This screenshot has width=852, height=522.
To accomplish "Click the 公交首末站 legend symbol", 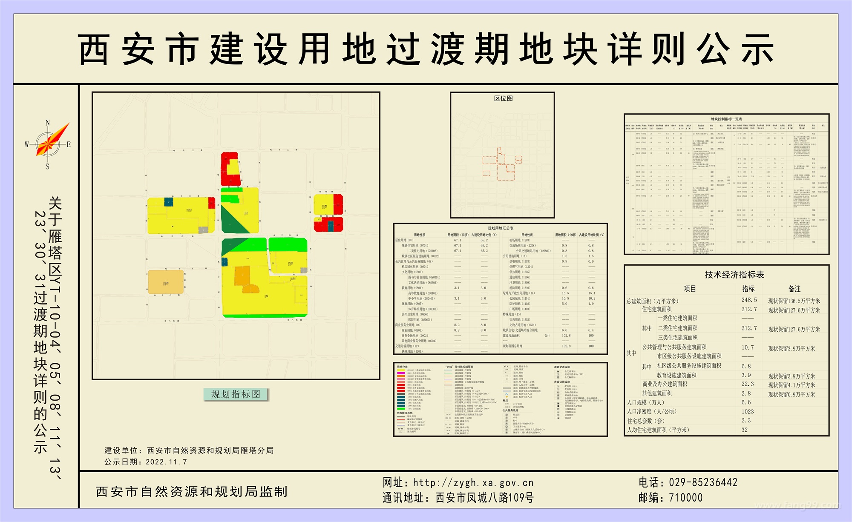I will pos(558,371).
